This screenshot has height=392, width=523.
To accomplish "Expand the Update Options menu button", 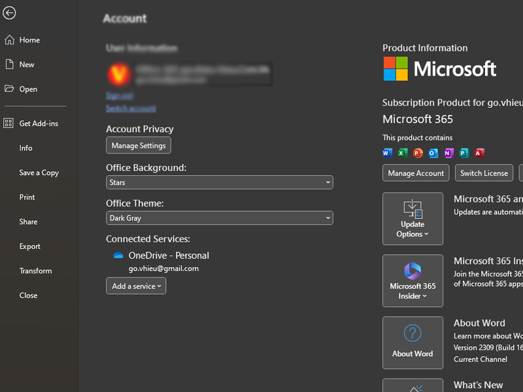I will tap(413, 219).
